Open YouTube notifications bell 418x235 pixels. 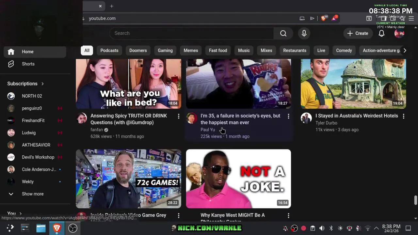coord(381,33)
